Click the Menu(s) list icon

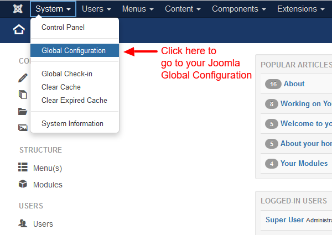(23, 167)
